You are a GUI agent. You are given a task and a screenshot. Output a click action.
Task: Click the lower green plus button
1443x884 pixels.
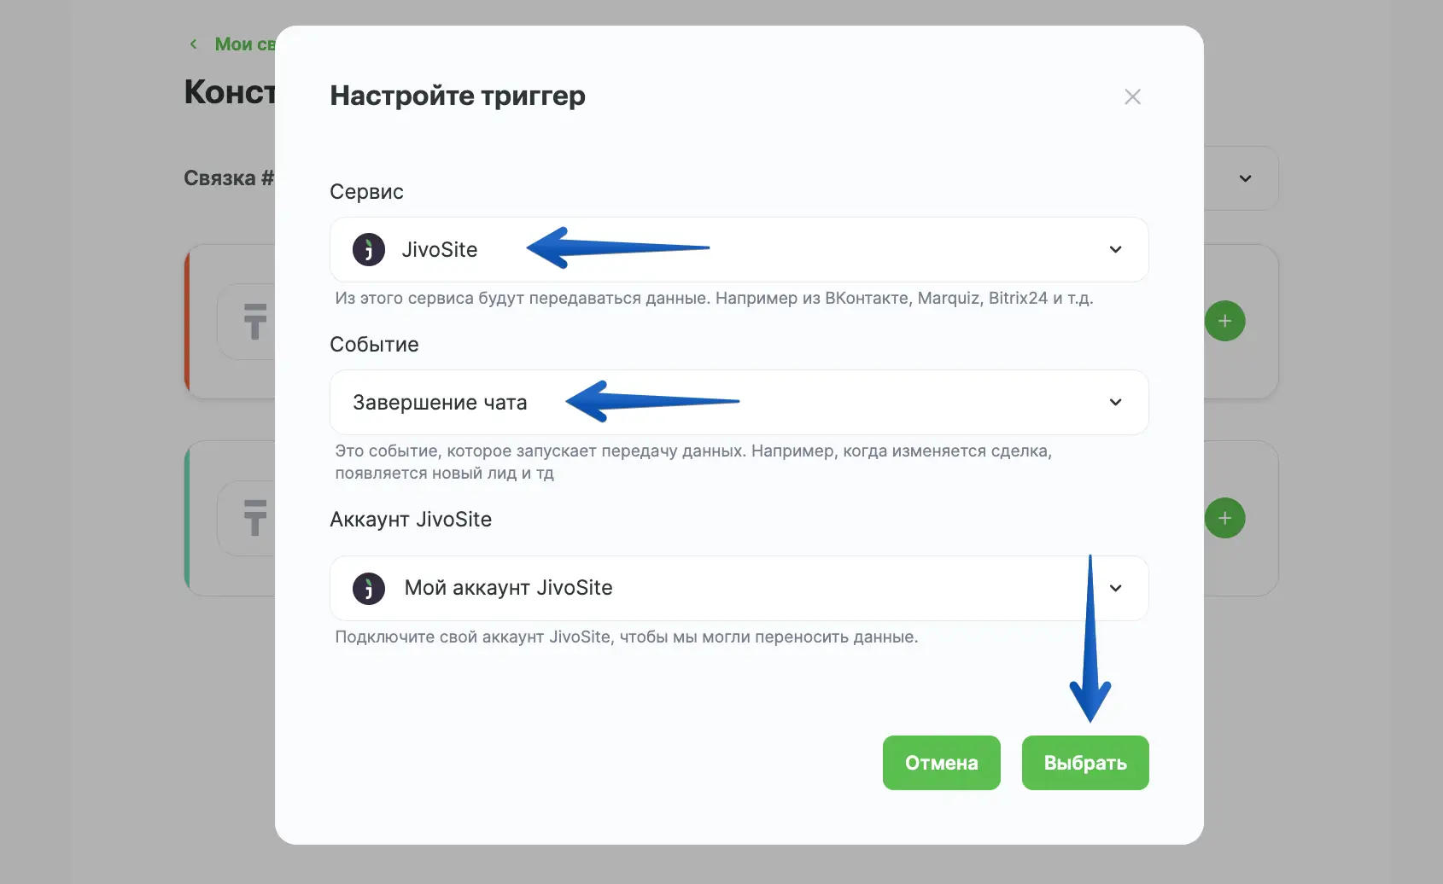pos(1224,519)
